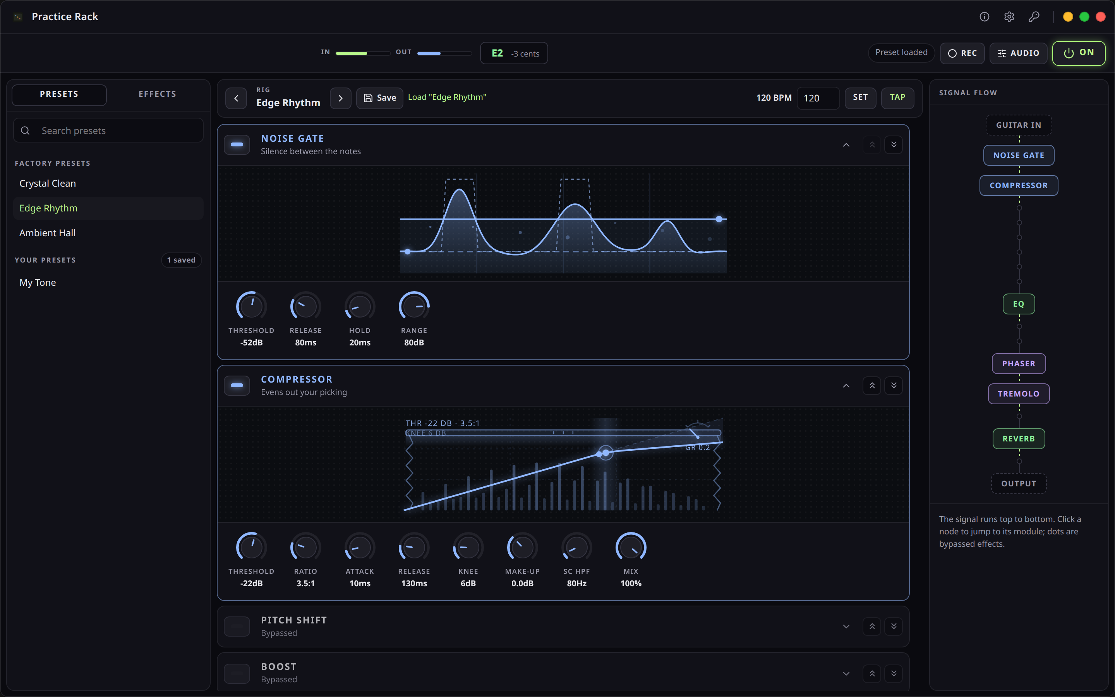
Task: Click the search magnifier icon
Action: pyautogui.click(x=25, y=130)
